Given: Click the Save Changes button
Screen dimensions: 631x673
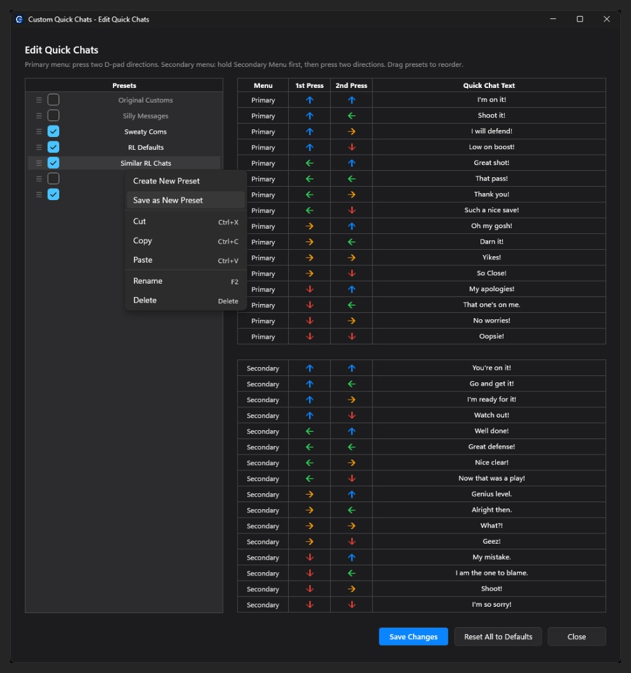Looking at the screenshot, I should point(414,637).
